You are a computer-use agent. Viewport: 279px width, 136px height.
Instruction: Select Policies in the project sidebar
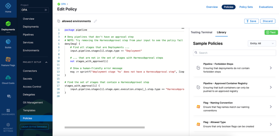pyautogui.click(x=36, y=118)
